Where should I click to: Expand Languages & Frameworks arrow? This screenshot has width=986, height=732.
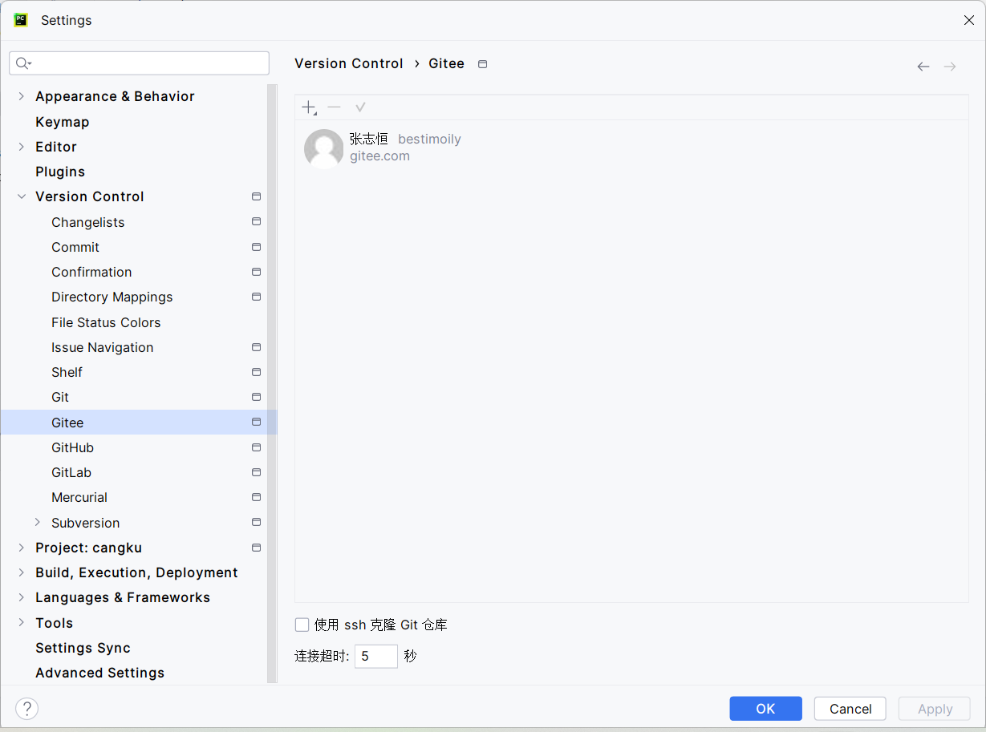[21, 597]
